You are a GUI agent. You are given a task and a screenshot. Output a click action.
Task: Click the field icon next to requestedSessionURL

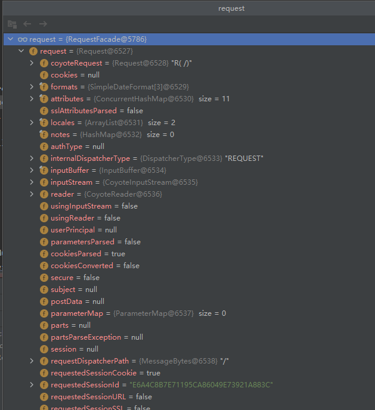tap(44, 397)
